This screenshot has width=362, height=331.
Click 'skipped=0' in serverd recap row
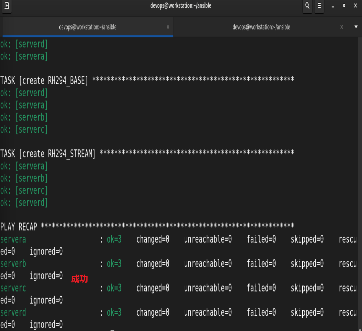click(x=307, y=313)
